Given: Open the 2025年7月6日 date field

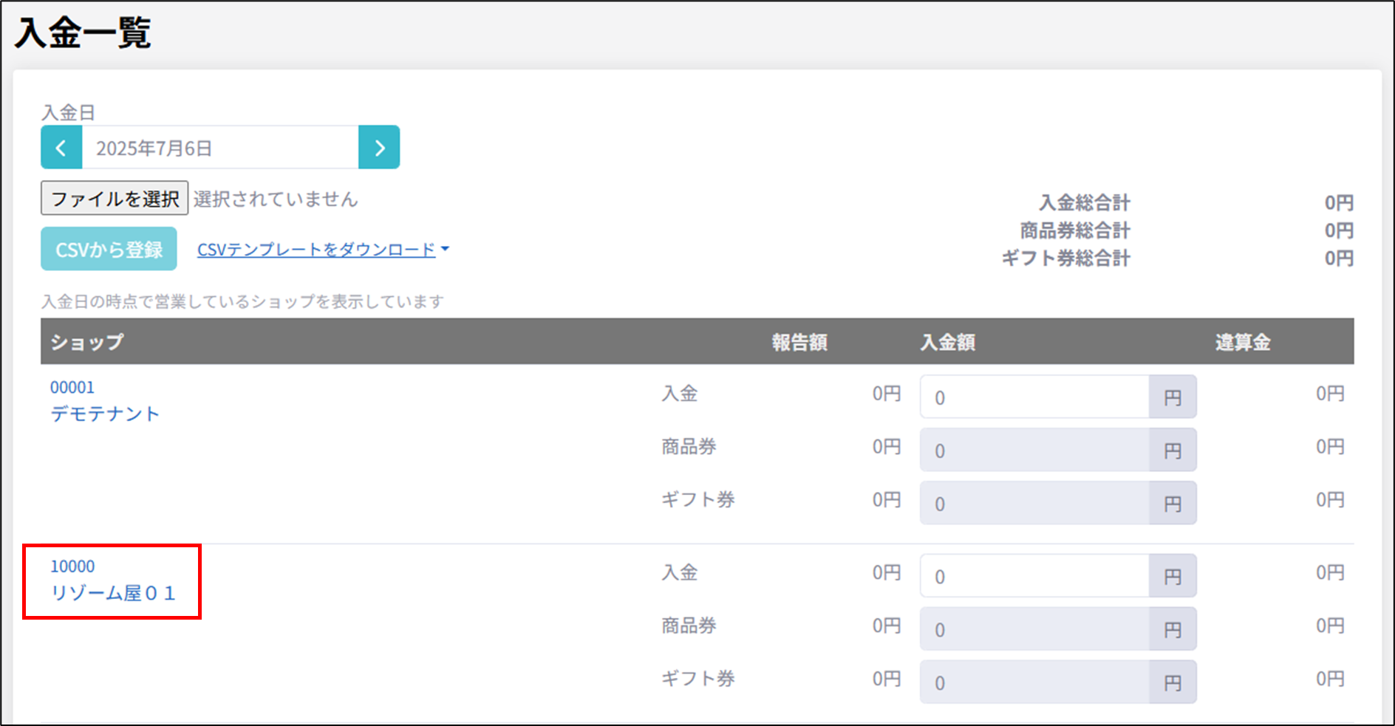Looking at the screenshot, I should (219, 148).
